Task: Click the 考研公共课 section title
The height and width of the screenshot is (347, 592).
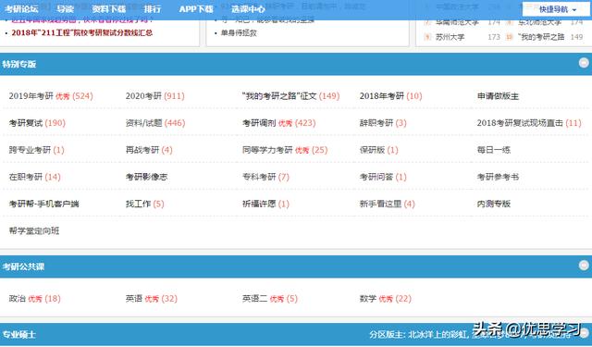Action: (x=23, y=266)
